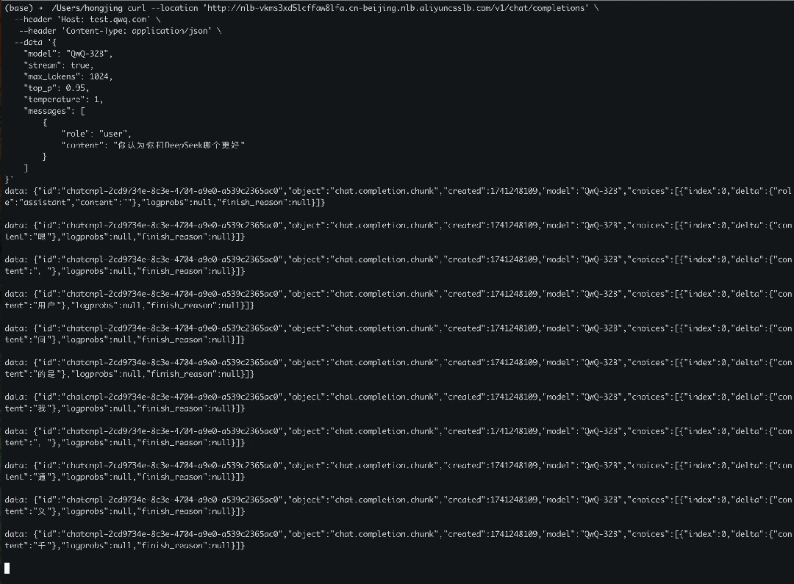This screenshot has height=584, width=794.
Task: Click the "stream": true request line
Action: (59, 65)
